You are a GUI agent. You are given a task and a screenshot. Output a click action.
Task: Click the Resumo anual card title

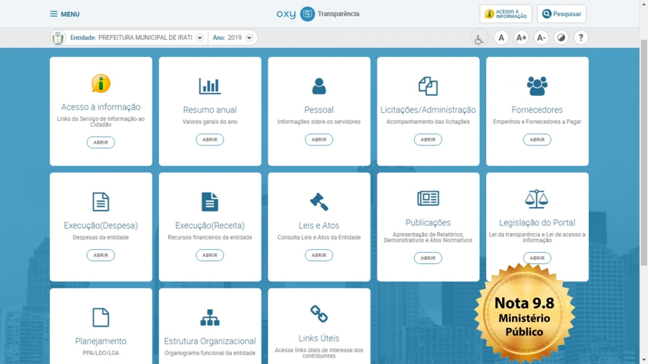[209, 110]
